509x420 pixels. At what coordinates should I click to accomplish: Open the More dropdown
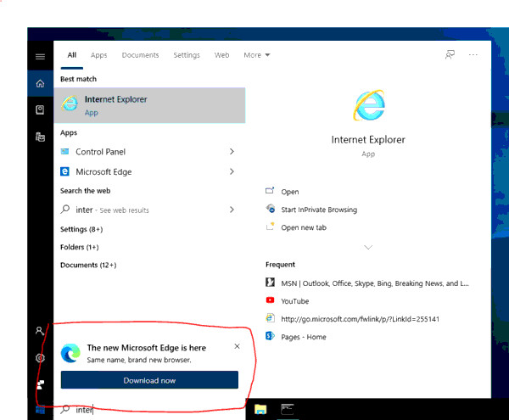257,55
